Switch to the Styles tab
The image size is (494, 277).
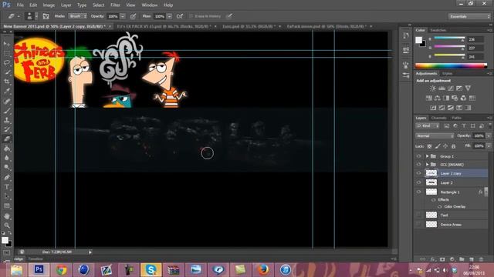447,74
